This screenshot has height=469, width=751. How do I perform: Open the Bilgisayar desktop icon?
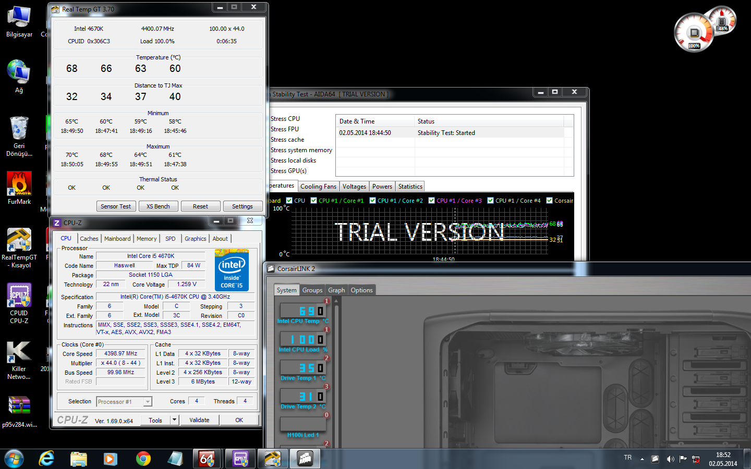coord(19,22)
